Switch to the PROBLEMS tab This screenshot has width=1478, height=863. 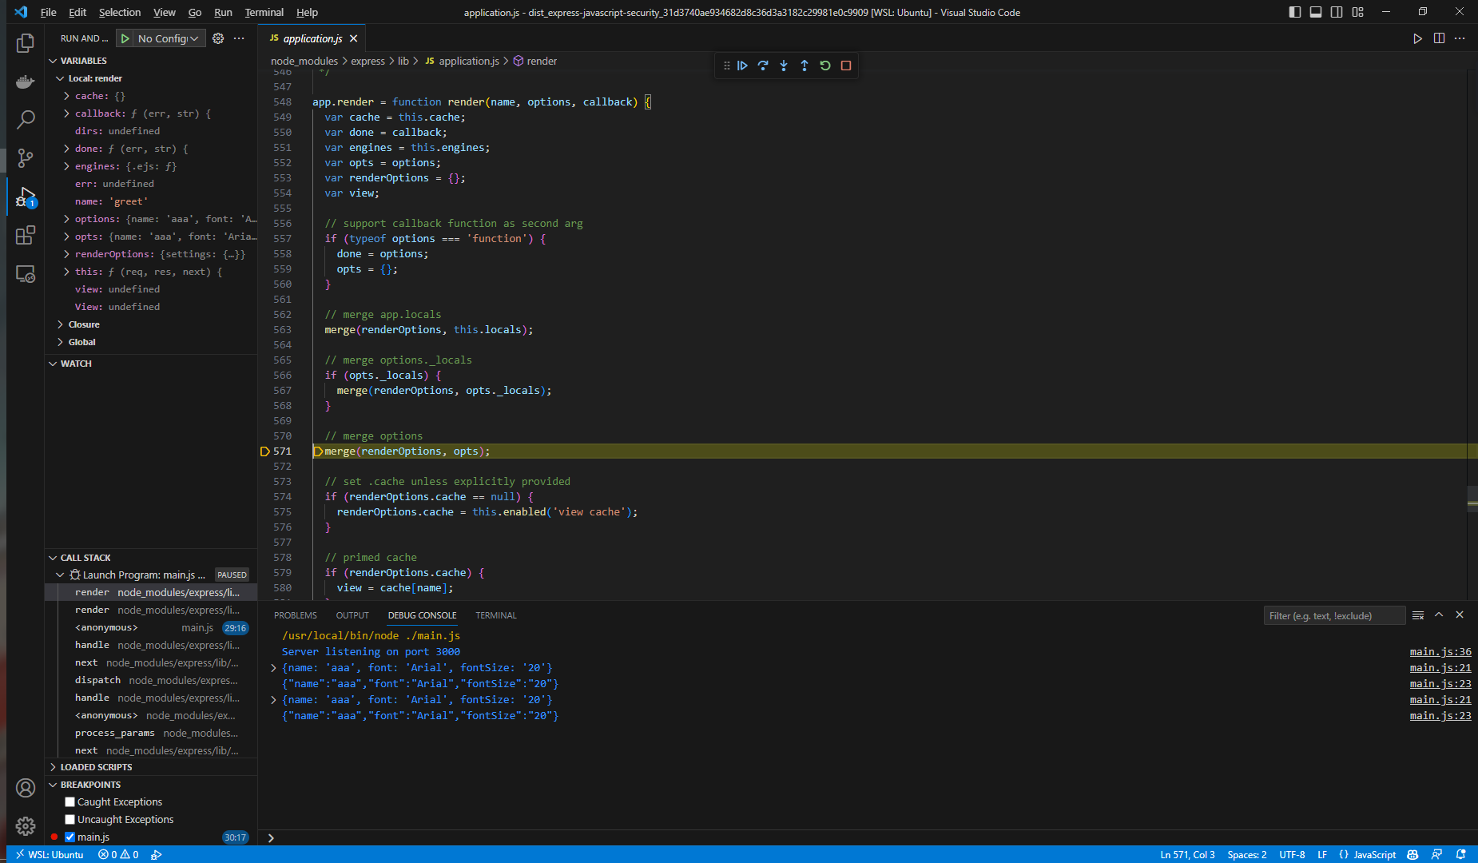(x=296, y=615)
